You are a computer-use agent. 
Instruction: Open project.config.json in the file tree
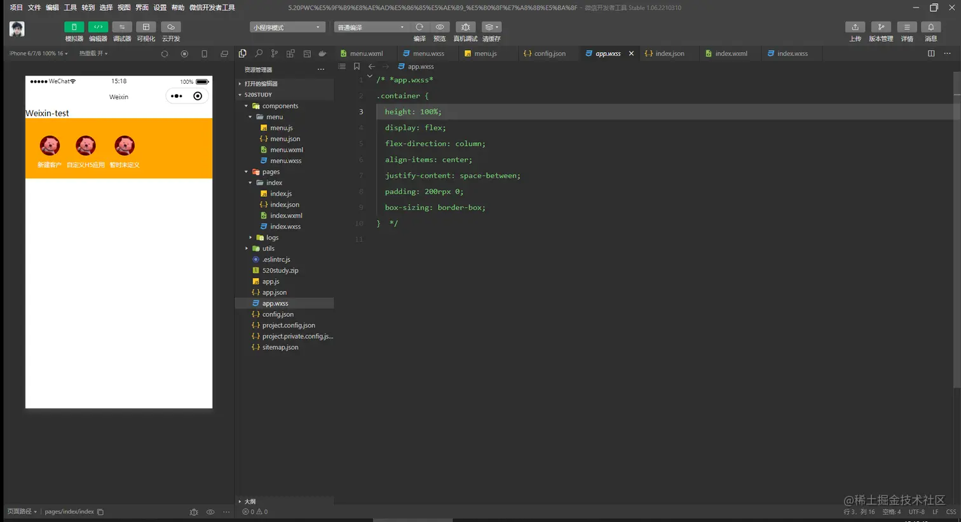point(285,325)
